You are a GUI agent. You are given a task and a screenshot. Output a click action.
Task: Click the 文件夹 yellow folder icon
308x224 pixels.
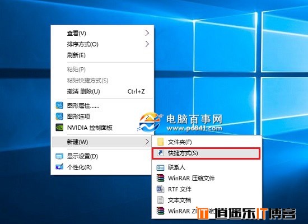click(x=161, y=142)
